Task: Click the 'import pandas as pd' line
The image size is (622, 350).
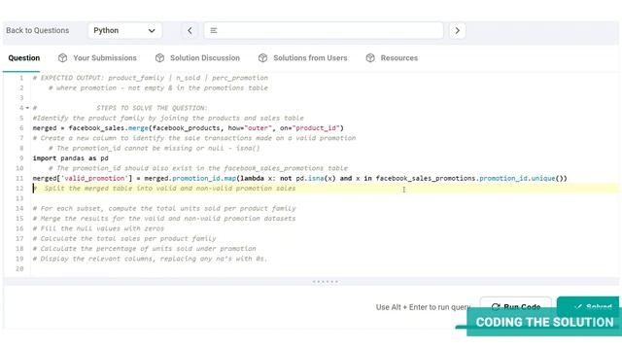Action: pos(70,158)
